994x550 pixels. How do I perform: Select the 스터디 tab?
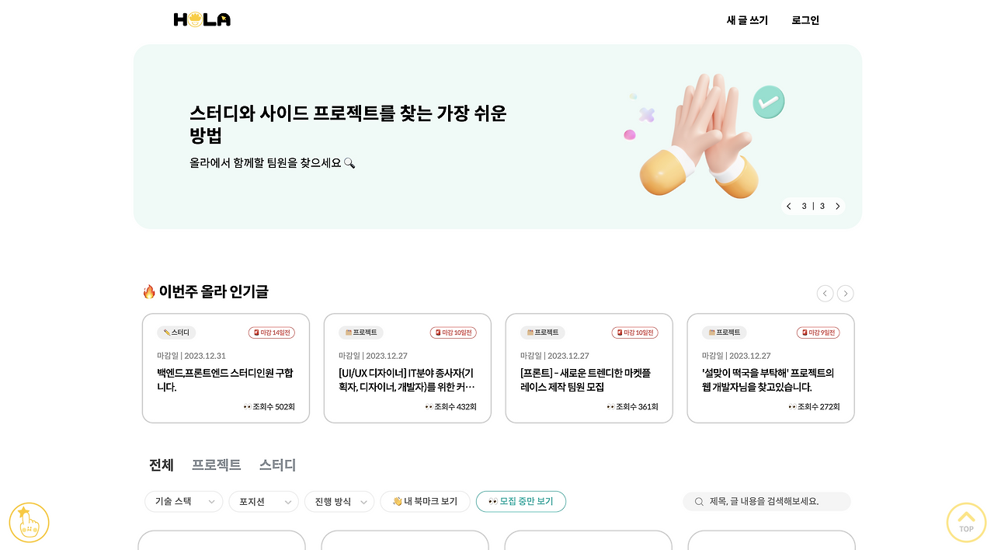click(277, 465)
